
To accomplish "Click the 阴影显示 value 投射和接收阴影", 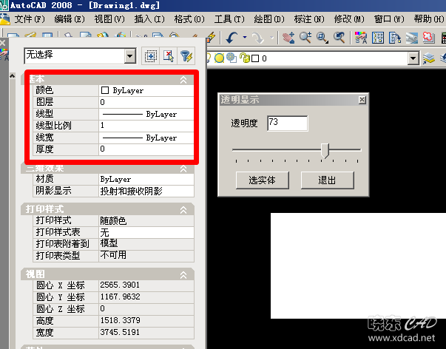I will tap(146, 192).
